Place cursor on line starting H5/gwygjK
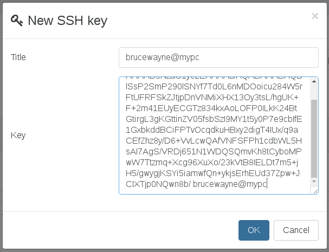 click(213, 173)
